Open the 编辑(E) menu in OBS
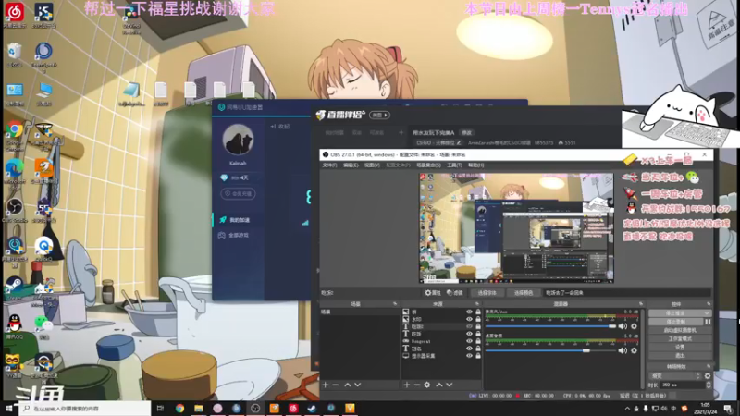The width and height of the screenshot is (740, 416). [351, 165]
